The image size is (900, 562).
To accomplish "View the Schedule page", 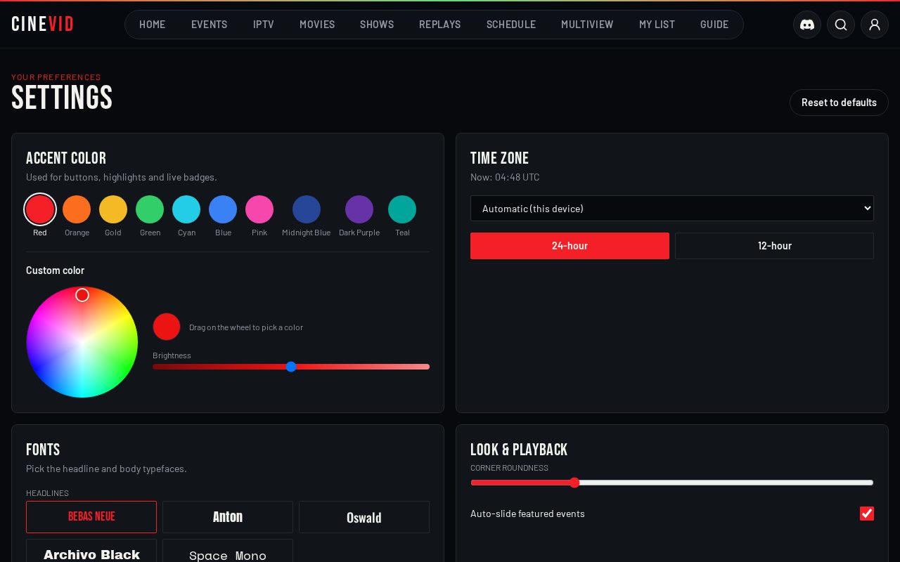I will point(511,25).
